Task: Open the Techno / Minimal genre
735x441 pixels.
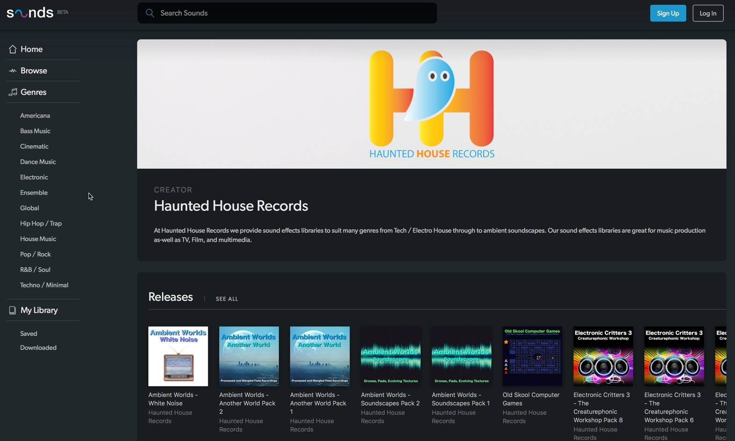Action: [x=44, y=285]
